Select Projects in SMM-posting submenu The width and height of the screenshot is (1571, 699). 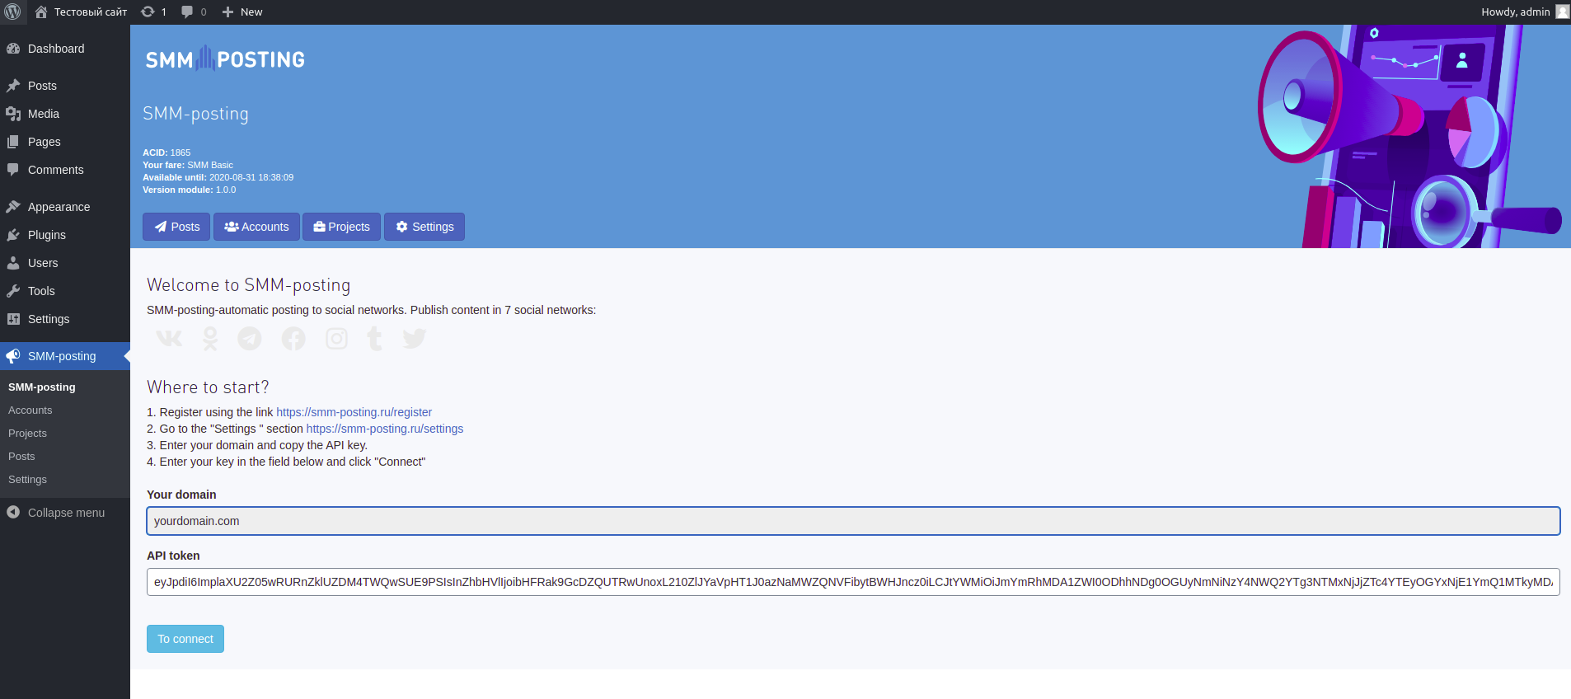pos(28,433)
